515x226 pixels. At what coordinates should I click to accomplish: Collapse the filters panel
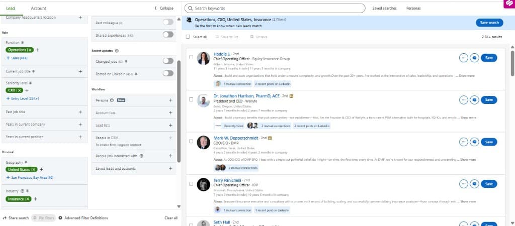pos(164,9)
